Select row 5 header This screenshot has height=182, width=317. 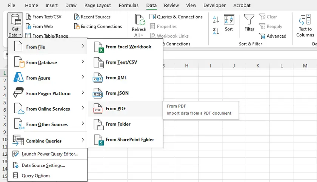pos(5,102)
